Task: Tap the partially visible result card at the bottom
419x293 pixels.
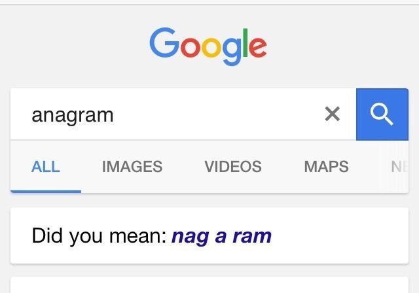Action: pyautogui.click(x=209, y=286)
